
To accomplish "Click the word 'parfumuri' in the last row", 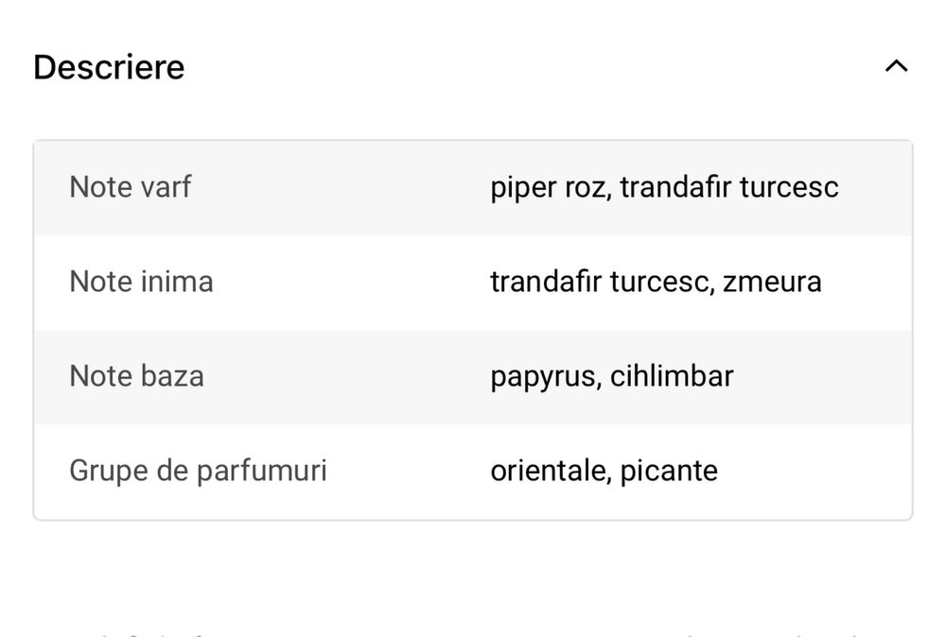I will coord(261,471).
